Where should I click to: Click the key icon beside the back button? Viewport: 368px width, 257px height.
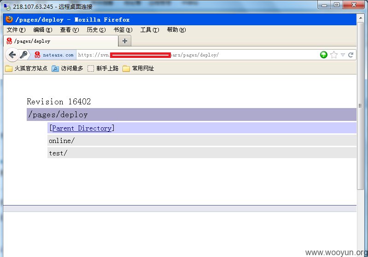pyautogui.click(x=23, y=55)
